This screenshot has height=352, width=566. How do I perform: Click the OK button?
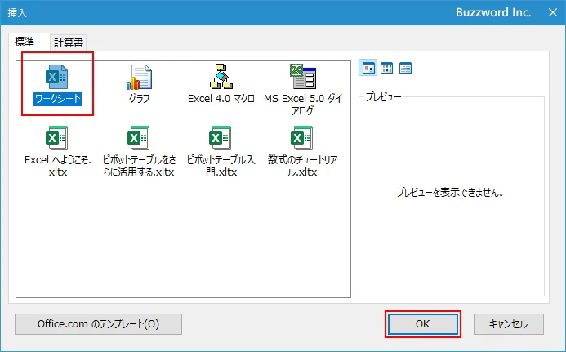pyautogui.click(x=423, y=324)
